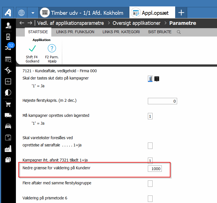This screenshot has height=203, width=217.
Task: Switch to LINKS PR. FUNKSJON tab
Action: coord(75,32)
